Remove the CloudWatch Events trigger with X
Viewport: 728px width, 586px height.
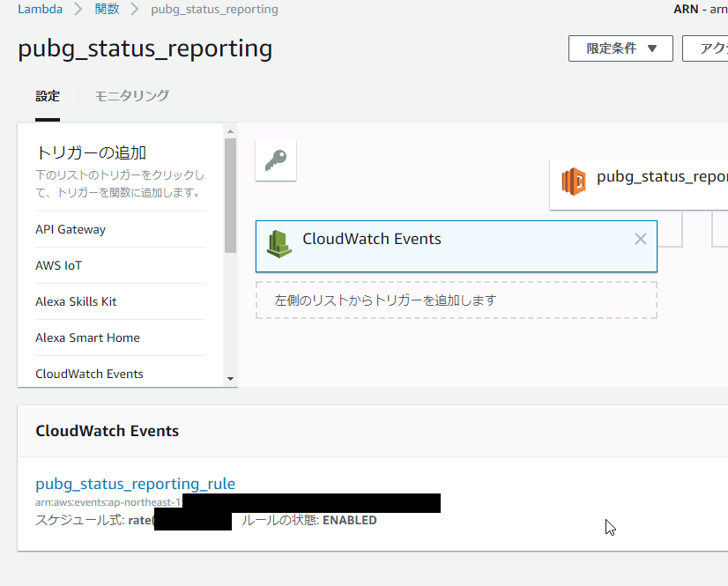click(x=640, y=239)
